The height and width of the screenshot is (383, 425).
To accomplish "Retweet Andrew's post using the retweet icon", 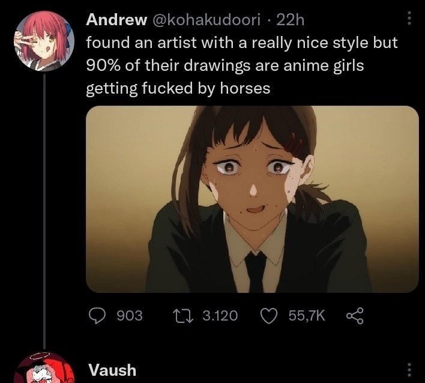I will (183, 316).
